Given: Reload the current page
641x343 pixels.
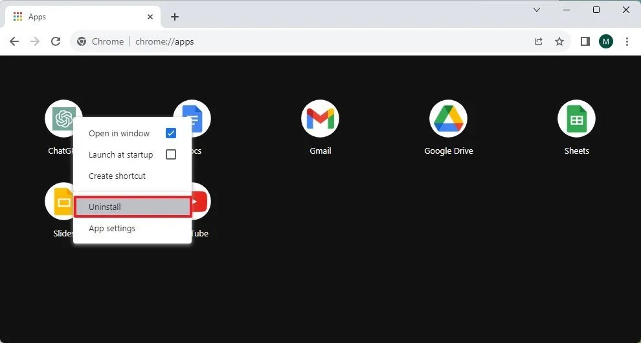Looking at the screenshot, I should [x=56, y=41].
